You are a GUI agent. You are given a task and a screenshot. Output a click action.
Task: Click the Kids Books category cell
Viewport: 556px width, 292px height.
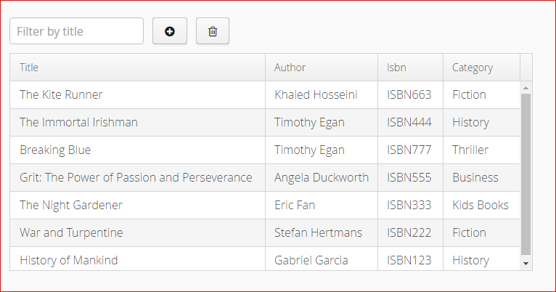click(x=481, y=205)
